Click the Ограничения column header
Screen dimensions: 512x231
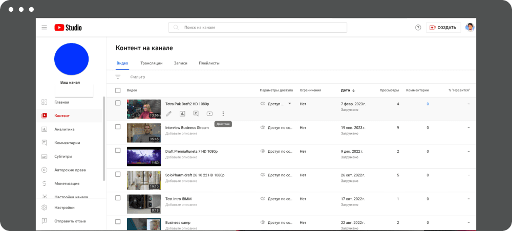click(310, 90)
